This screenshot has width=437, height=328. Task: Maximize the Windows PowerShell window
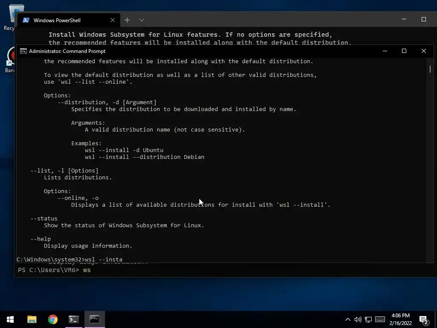[x=424, y=19]
